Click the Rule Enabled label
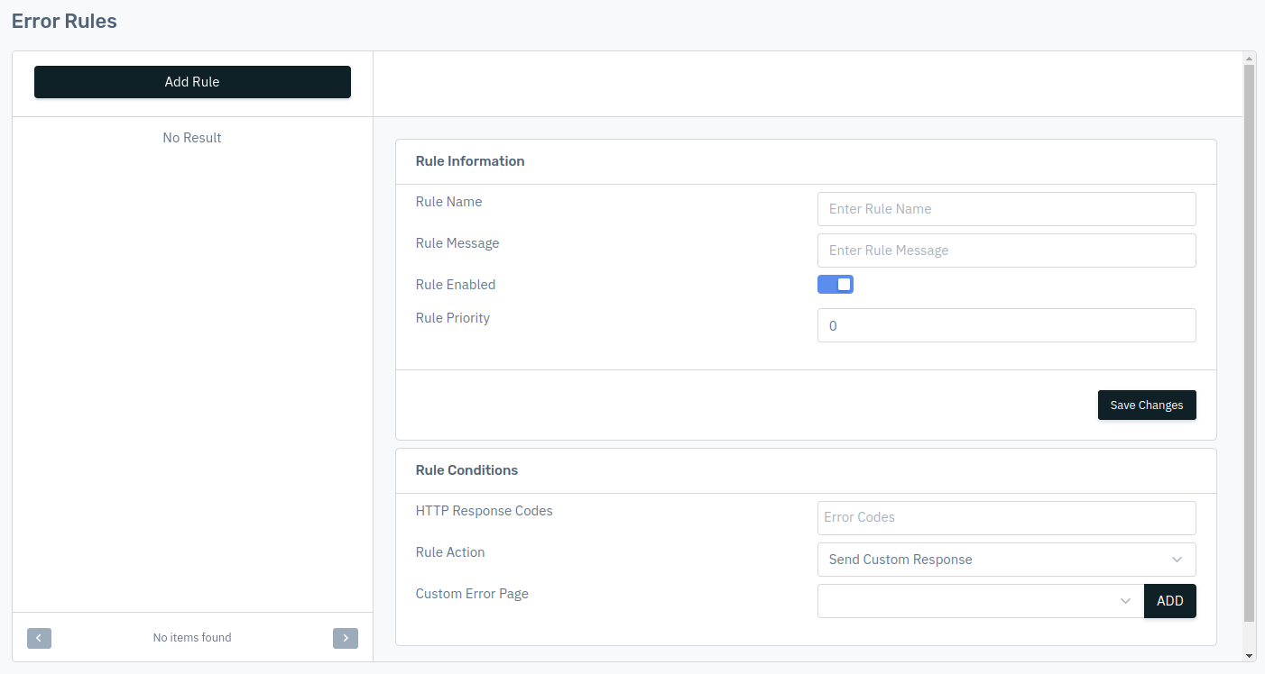The image size is (1265, 674). tap(456, 285)
